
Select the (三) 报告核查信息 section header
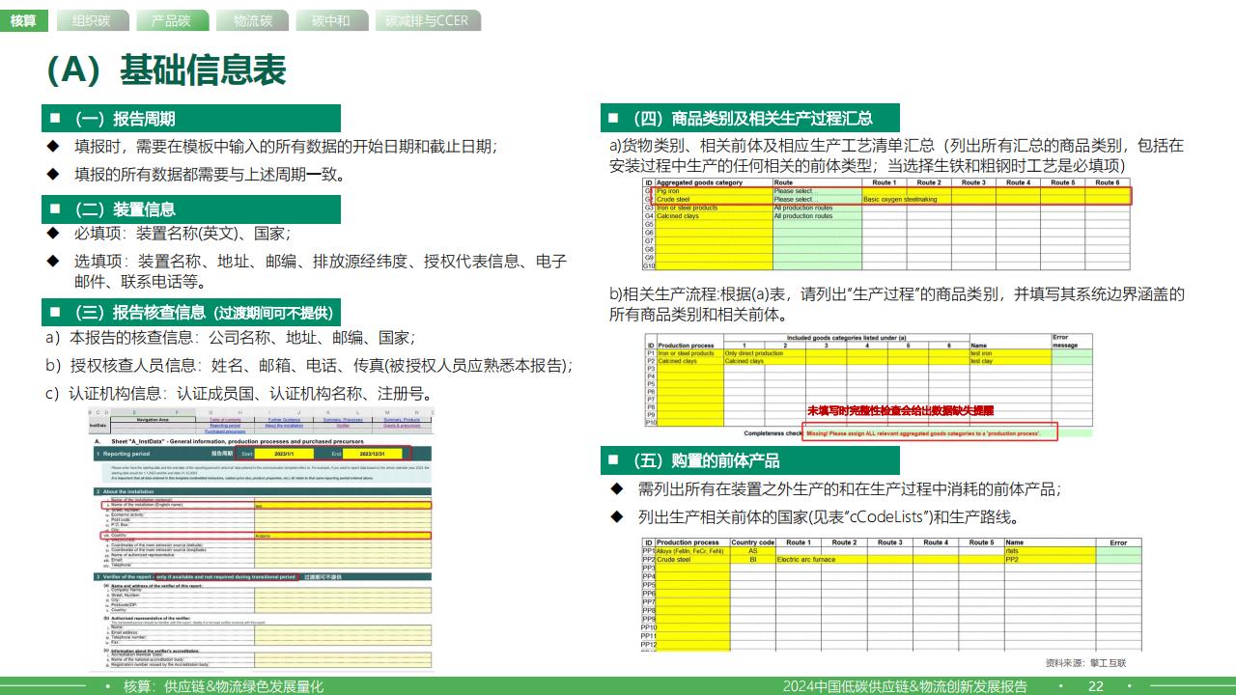[191, 313]
